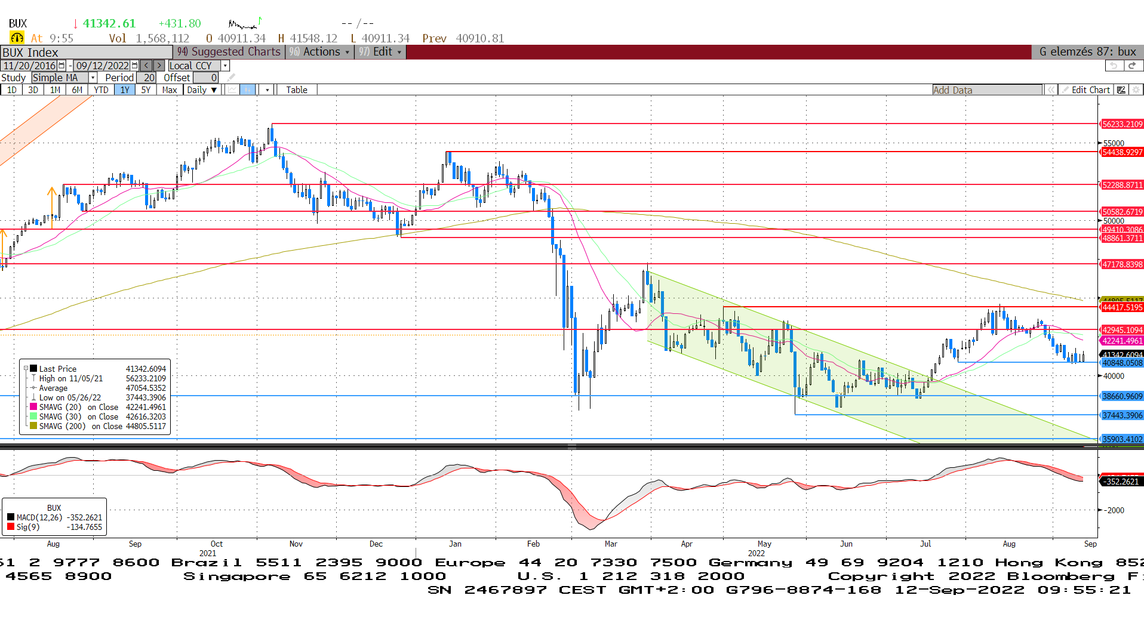This screenshot has width=1144, height=623.
Task: Click the orange clock delay icon
Action: point(17,38)
